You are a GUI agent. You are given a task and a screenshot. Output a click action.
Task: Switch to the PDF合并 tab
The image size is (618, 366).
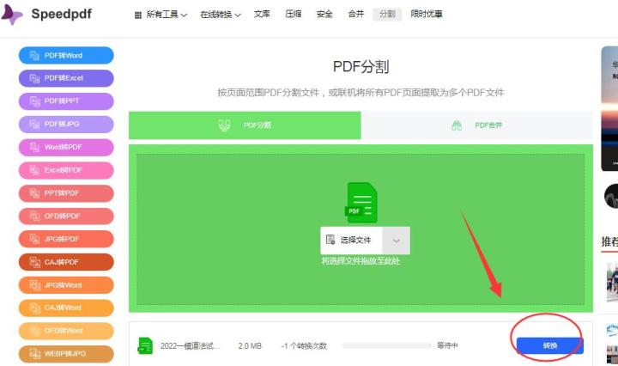[476, 125]
